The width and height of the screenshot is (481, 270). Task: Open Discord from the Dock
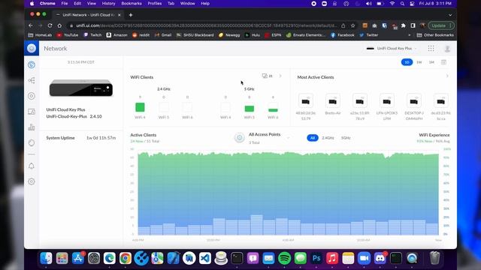(380, 258)
